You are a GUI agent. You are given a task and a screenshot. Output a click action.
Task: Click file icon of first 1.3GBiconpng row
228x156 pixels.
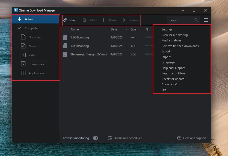[x=65, y=37]
